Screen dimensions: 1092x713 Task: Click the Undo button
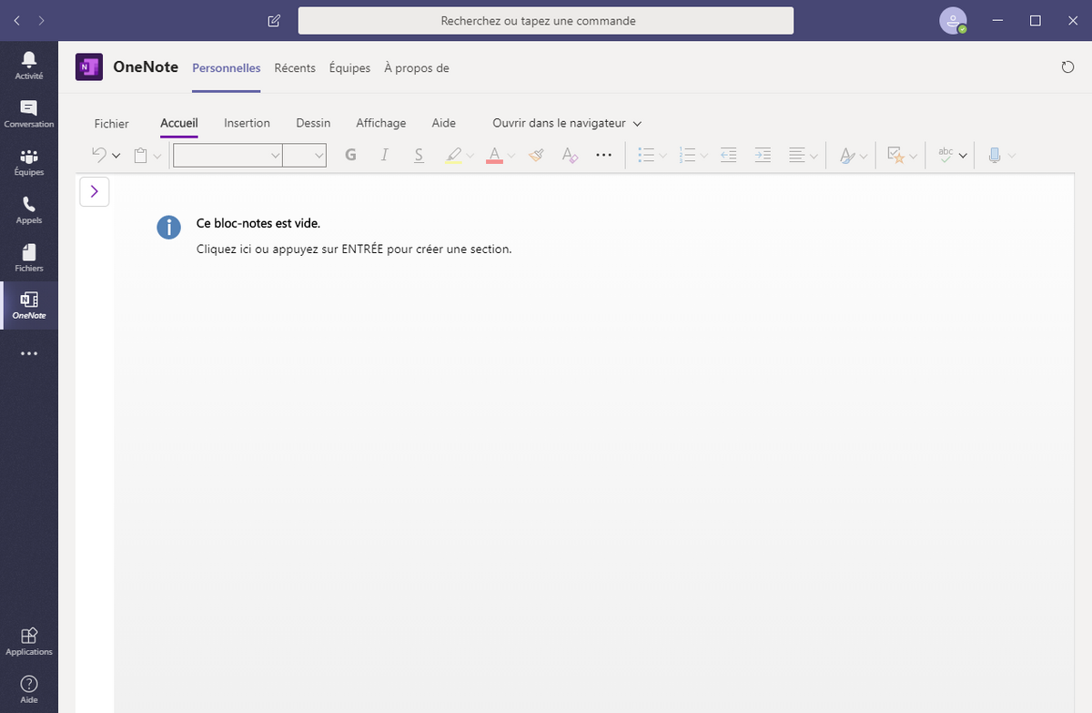[99, 156]
